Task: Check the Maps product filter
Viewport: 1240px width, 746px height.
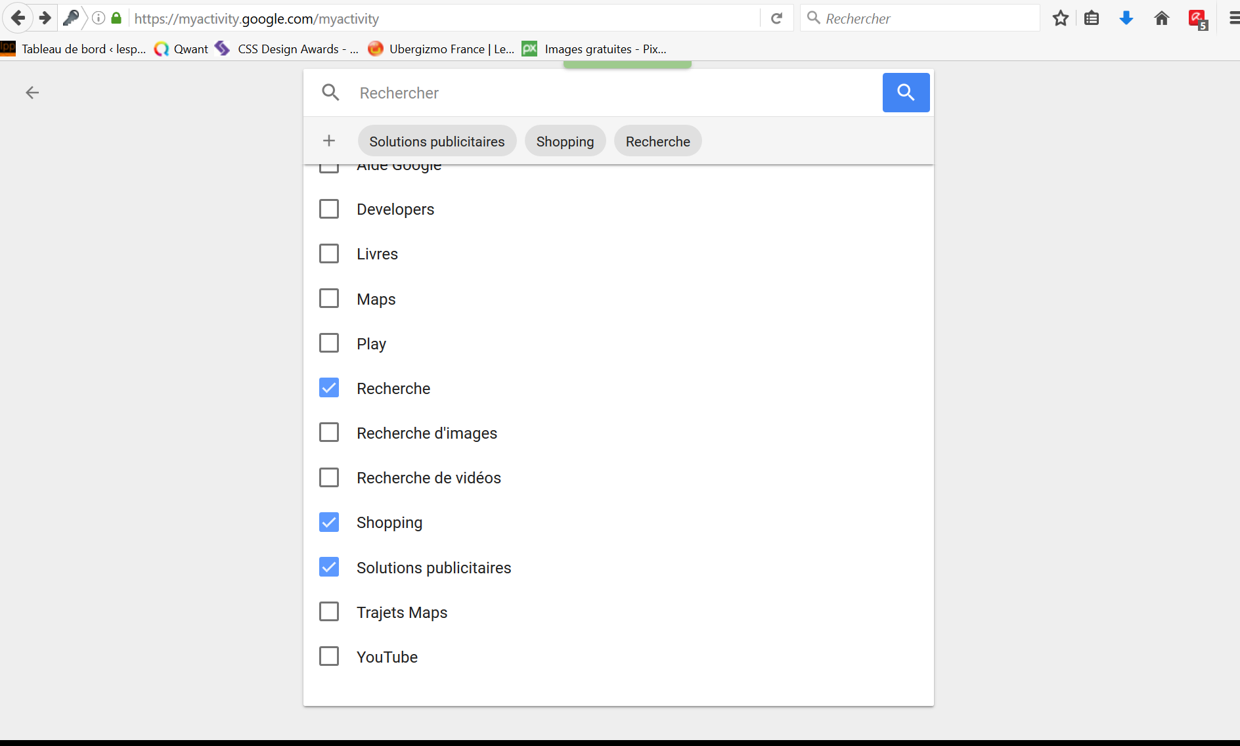Action: coord(329,298)
